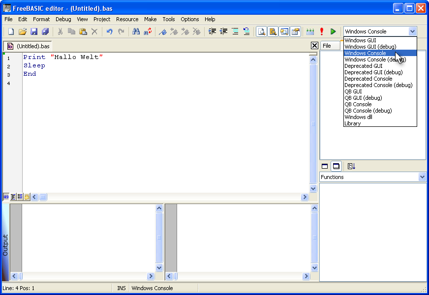Indent the selected lines
The image size is (429, 295).
point(212,31)
